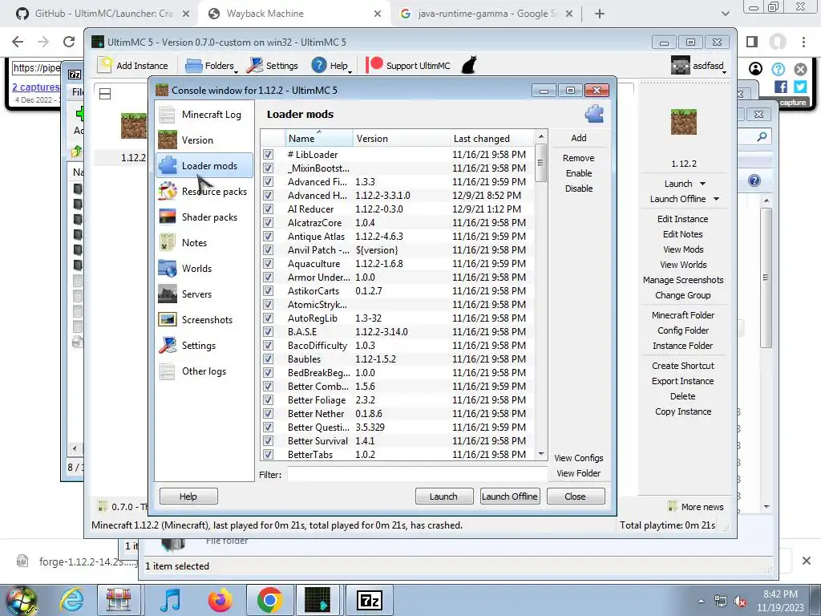Open 7-Zip from the taskbar
Viewport: 821px width, 616px height.
[369, 600]
